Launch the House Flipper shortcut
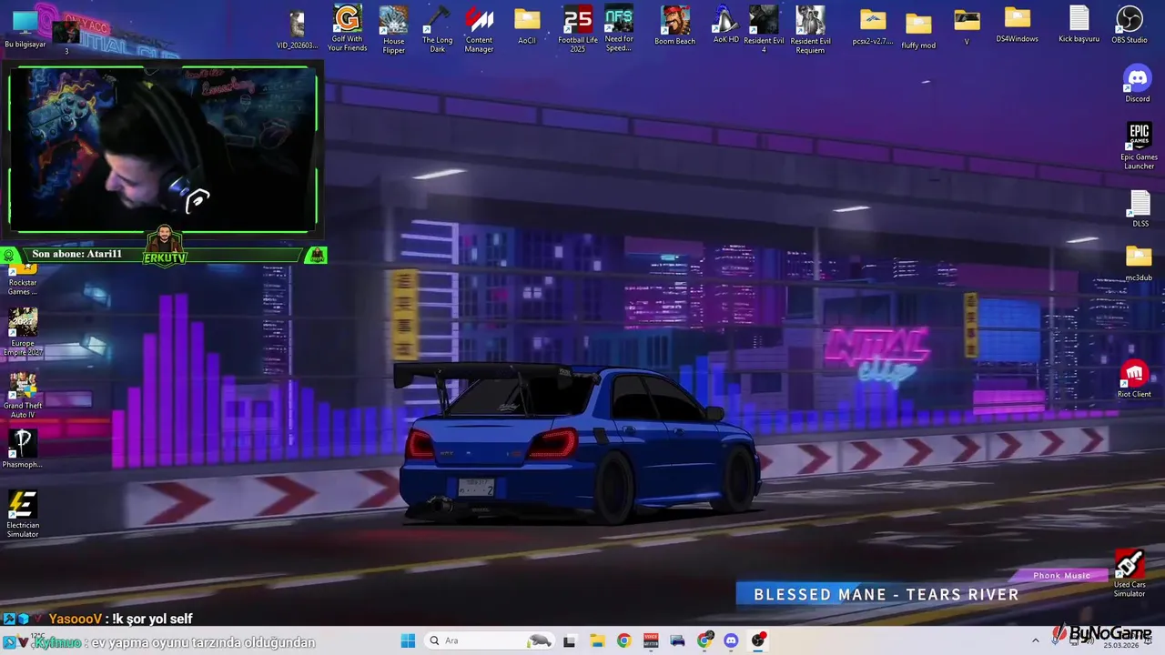The height and width of the screenshot is (655, 1165). [393, 29]
